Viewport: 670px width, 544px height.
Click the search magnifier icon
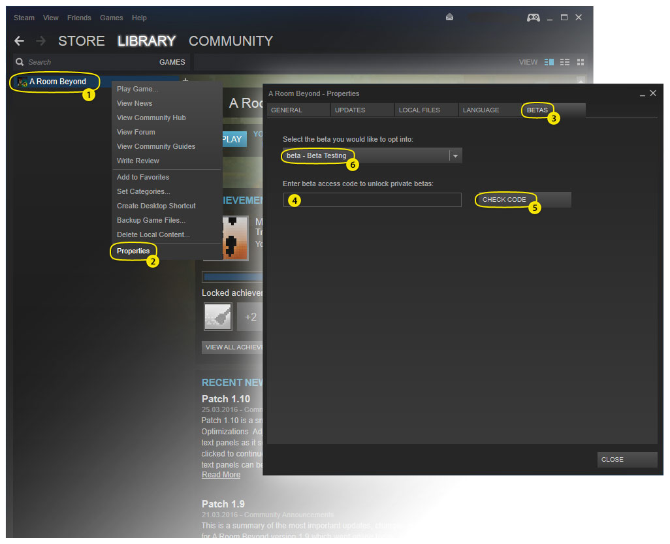coord(20,62)
